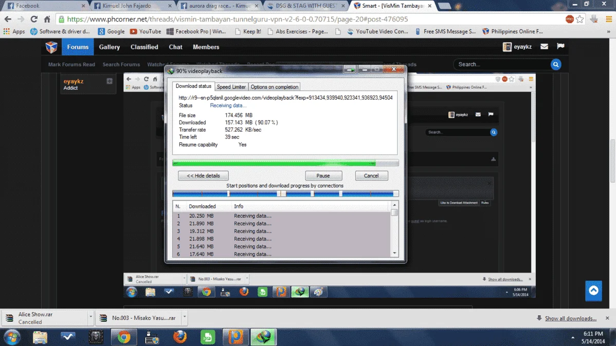The image size is (616, 346).
Task: Open the Classified navigation item
Action: tap(144, 47)
